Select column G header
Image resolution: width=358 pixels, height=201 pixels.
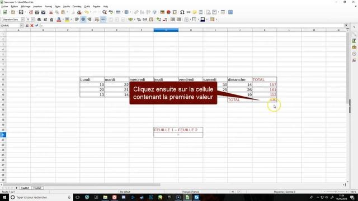166,30
